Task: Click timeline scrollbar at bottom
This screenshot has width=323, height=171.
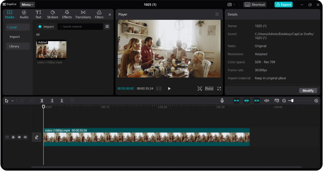Action: pos(166,167)
